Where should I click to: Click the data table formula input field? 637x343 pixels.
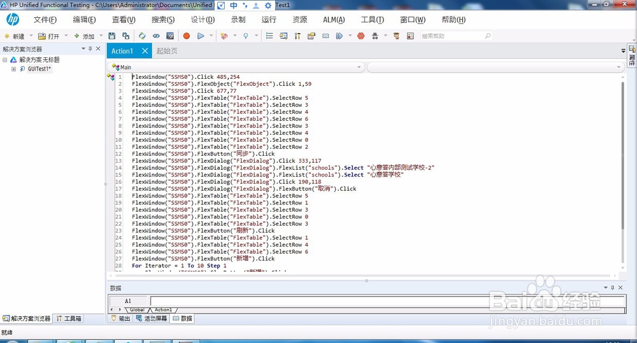pyautogui.click(x=387, y=301)
